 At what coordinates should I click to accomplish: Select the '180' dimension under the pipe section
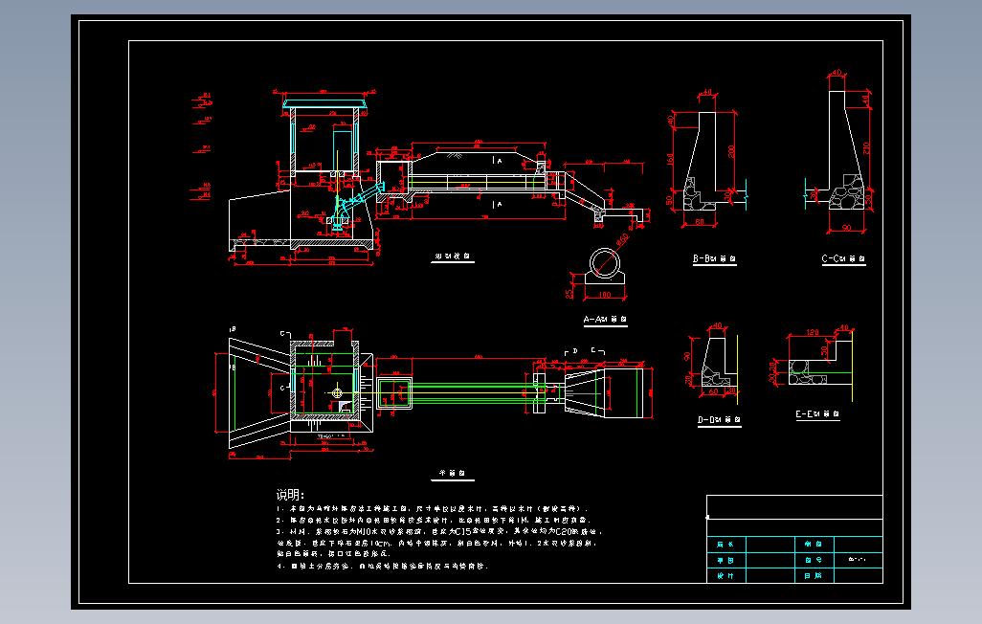(x=604, y=295)
